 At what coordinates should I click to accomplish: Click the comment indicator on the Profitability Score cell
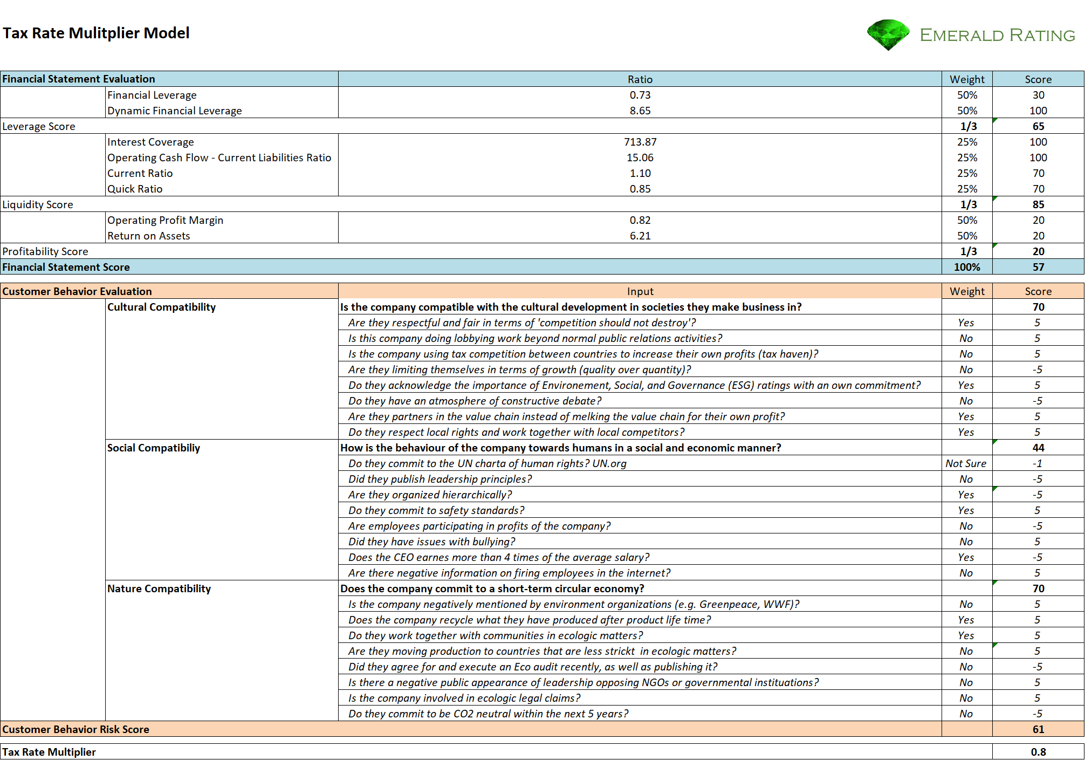click(995, 247)
